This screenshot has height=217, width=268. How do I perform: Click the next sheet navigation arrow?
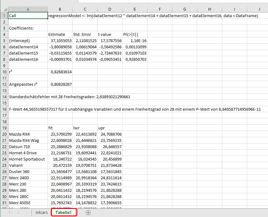pos(18,213)
